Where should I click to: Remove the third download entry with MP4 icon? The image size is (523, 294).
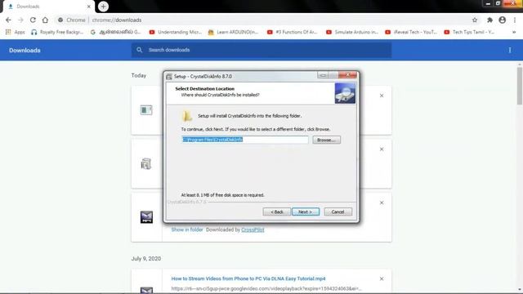(382, 203)
